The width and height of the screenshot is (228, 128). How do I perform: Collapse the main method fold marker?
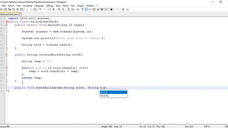point(7,25)
